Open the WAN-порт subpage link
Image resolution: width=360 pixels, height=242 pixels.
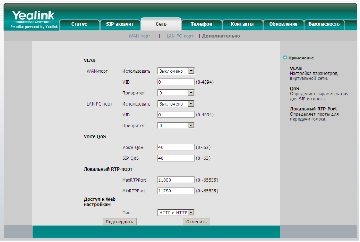point(139,36)
